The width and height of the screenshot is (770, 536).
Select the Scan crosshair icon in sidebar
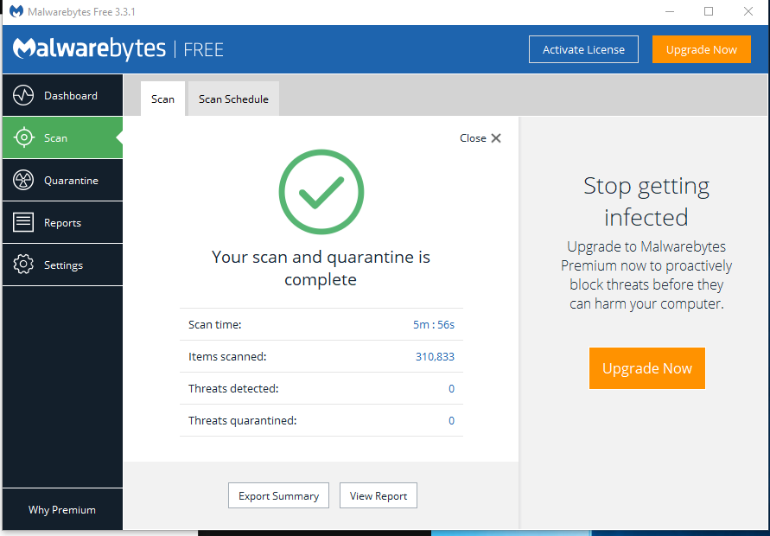point(23,137)
